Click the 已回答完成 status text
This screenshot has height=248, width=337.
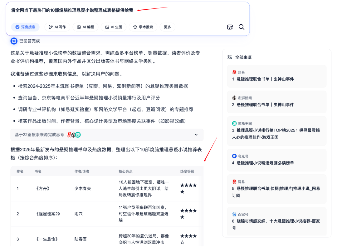tap(29, 41)
